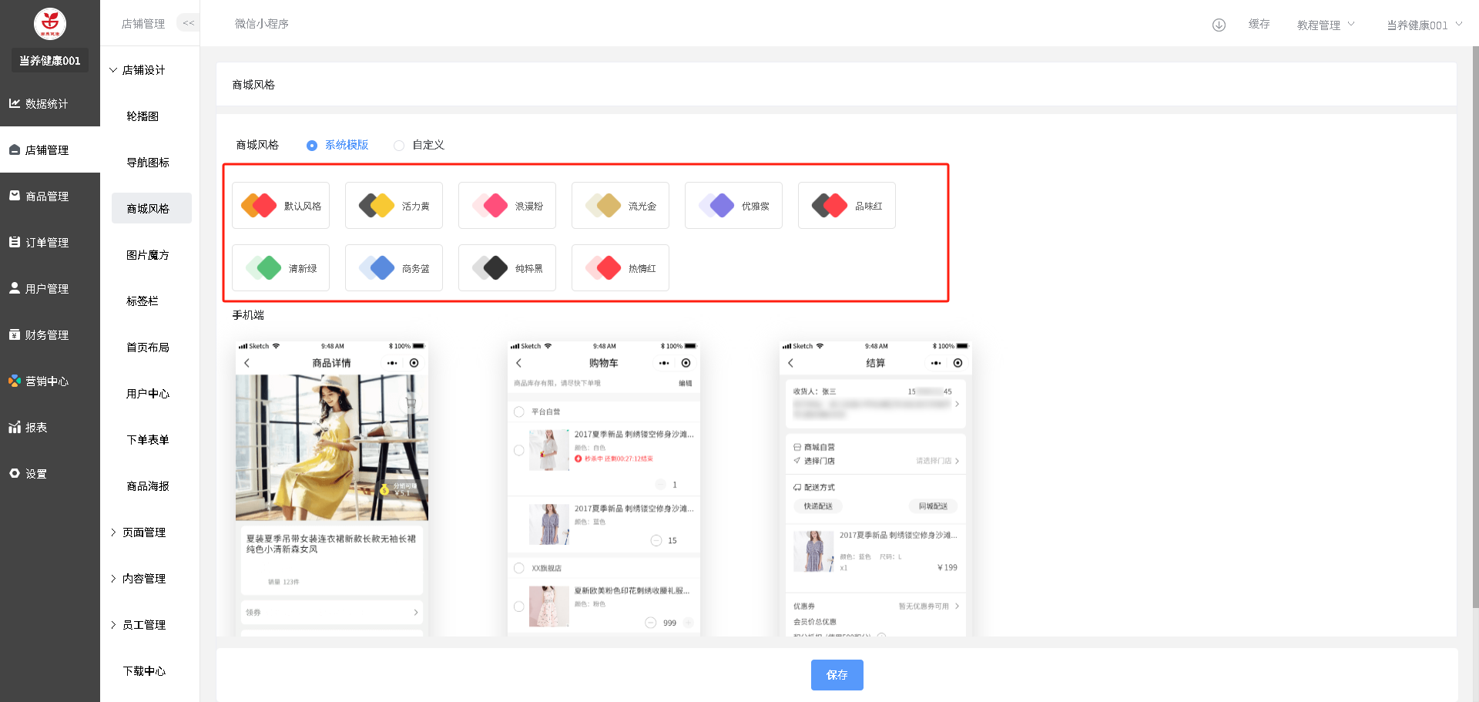
Task: Open 营销中心 via its colorful icon
Action: (x=15, y=381)
